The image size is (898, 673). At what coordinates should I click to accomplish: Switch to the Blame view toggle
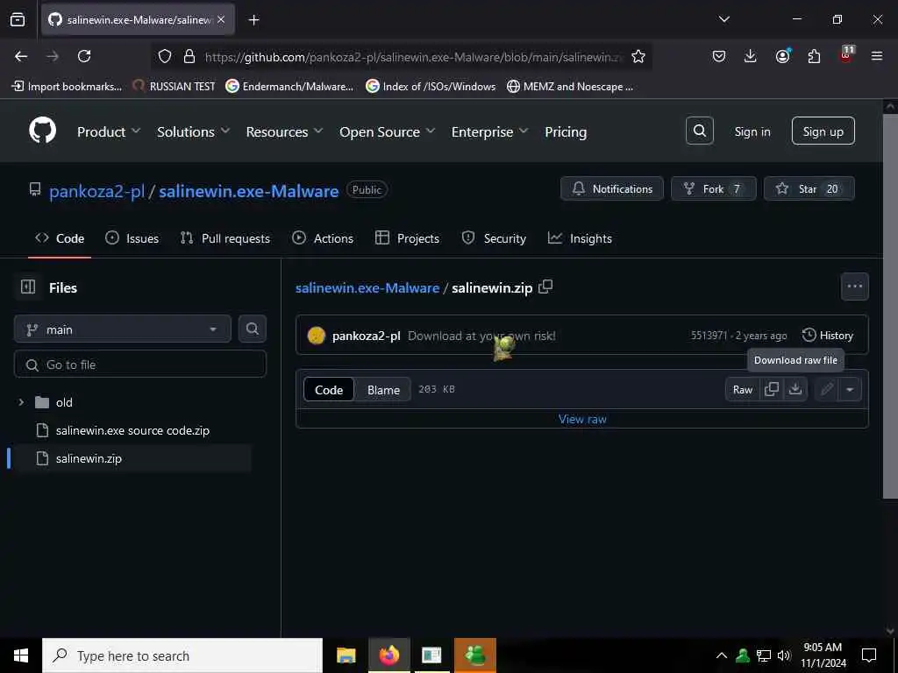[x=383, y=390]
